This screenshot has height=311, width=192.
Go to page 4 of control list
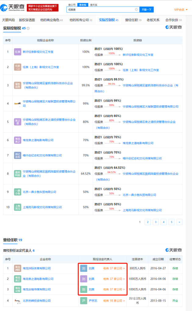point(163,222)
